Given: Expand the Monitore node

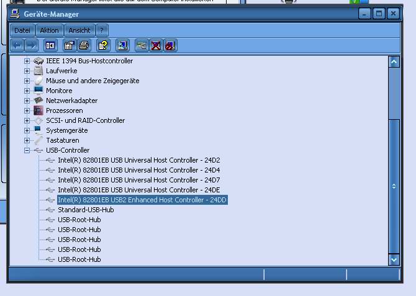Looking at the screenshot, I should pos(27,91).
